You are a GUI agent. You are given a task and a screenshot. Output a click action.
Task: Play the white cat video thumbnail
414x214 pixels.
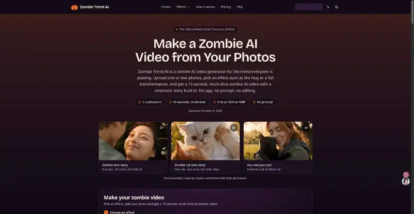[205, 141]
